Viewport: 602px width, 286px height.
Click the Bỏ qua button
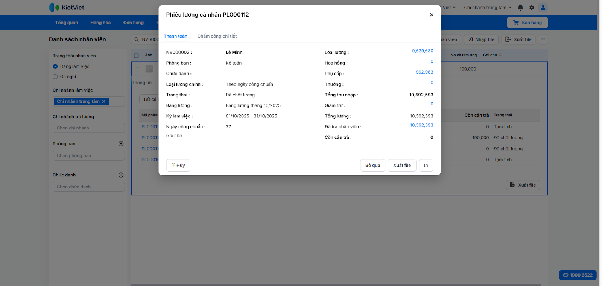(x=372, y=165)
